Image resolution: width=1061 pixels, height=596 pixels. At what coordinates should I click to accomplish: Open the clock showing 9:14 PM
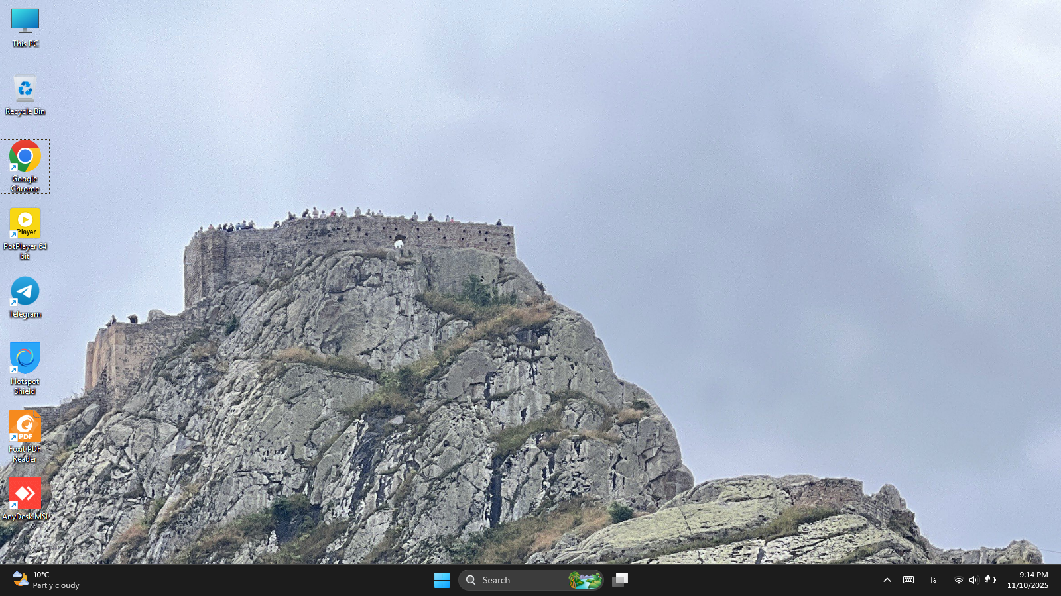pos(1029,579)
